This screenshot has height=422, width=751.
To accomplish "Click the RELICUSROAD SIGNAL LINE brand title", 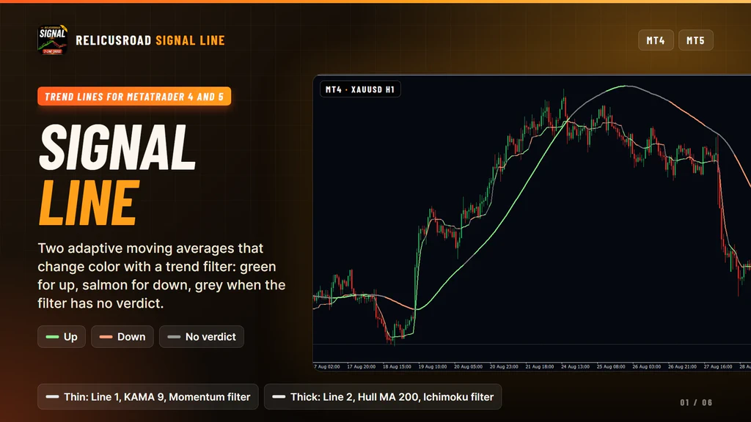I will click(x=150, y=40).
